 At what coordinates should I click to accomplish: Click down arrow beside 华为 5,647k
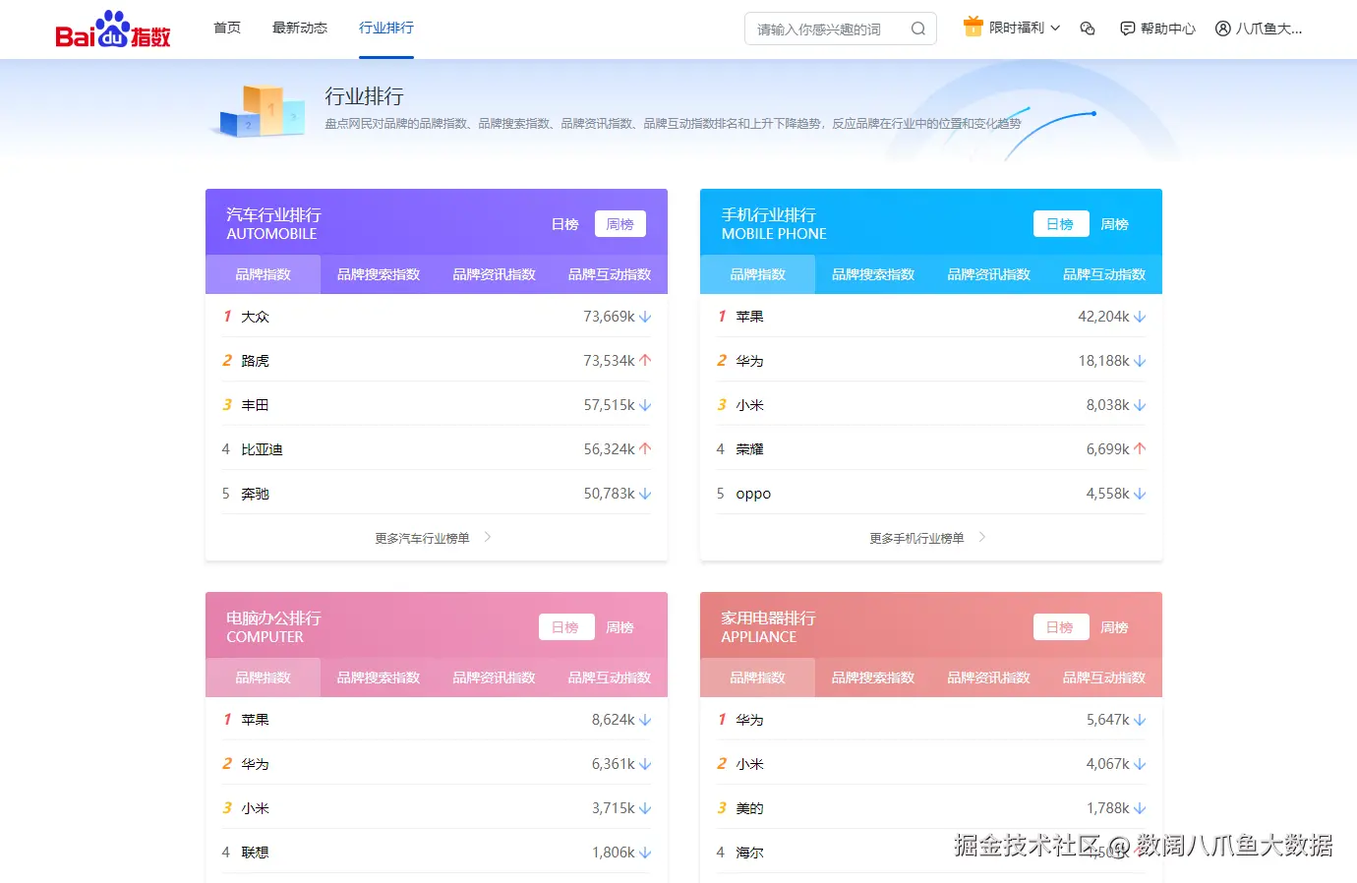1140,720
